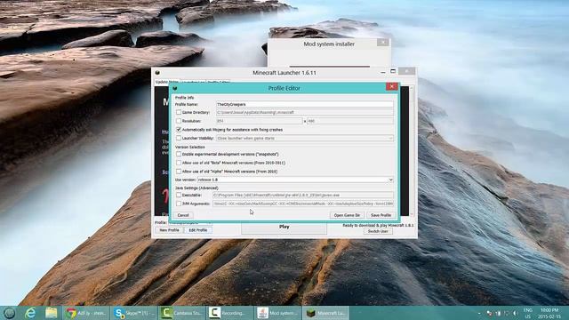Click the Edit Profile button
Screen dimensions: 569x320
198,230
